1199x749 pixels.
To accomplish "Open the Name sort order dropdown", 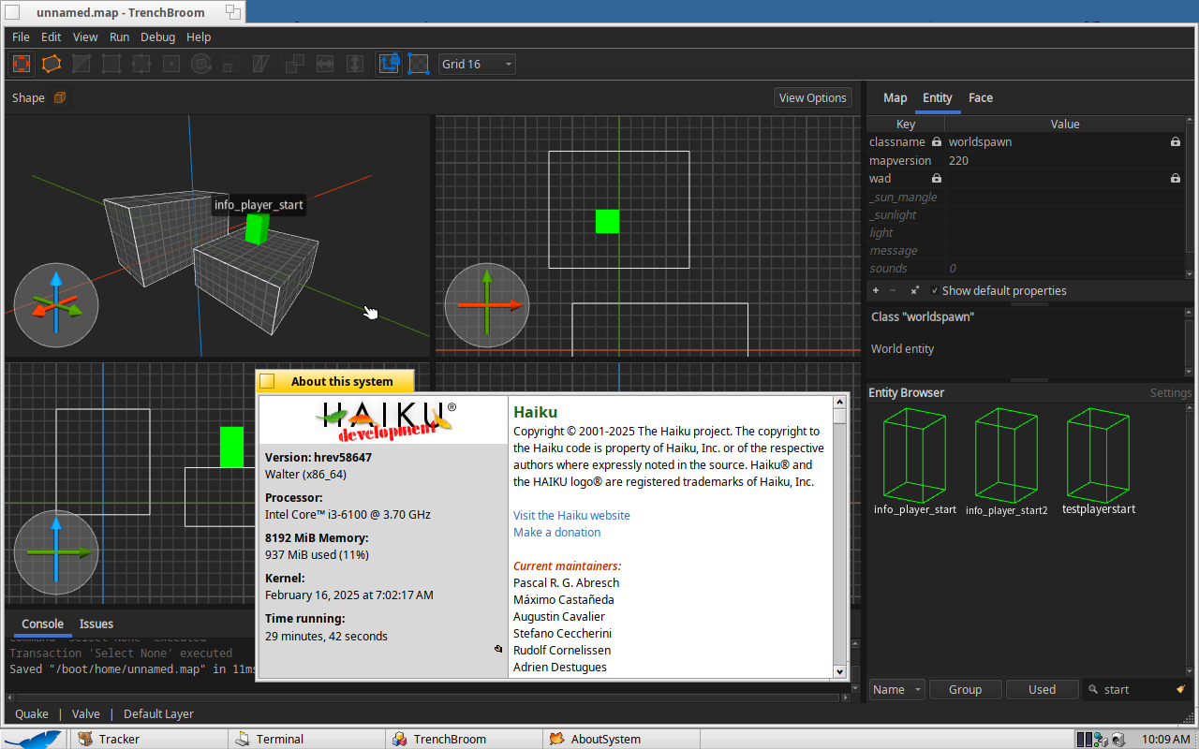I will pyautogui.click(x=896, y=690).
